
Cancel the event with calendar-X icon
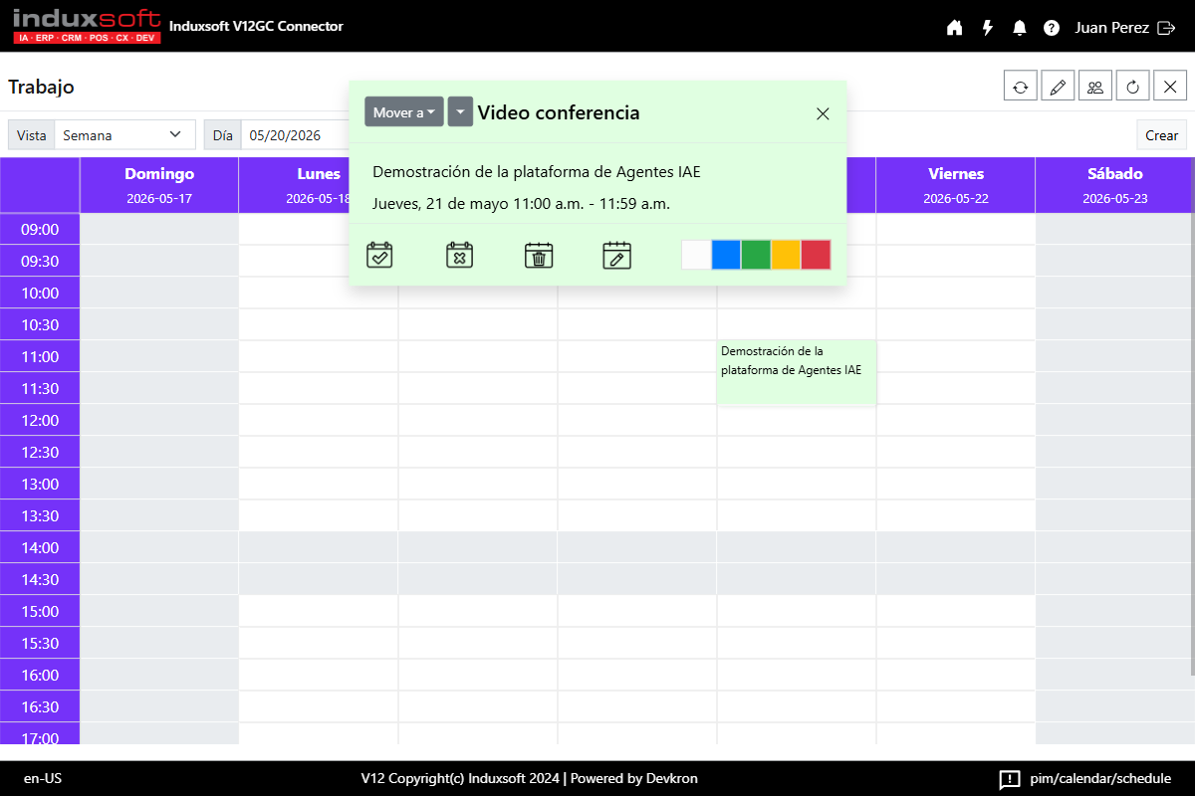point(459,255)
